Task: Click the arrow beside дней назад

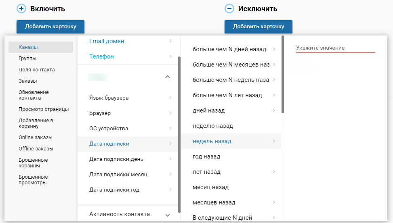Action: (274, 110)
